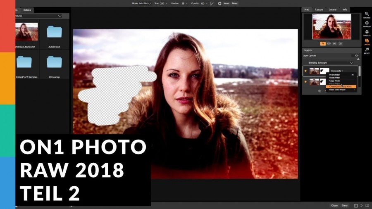The image size is (372, 209).
Task: Click the export icon in bottom bar
Action: pyautogui.click(x=355, y=205)
